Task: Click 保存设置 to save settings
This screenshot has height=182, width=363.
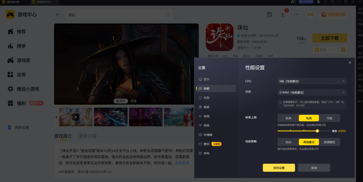Action: [x=279, y=168]
